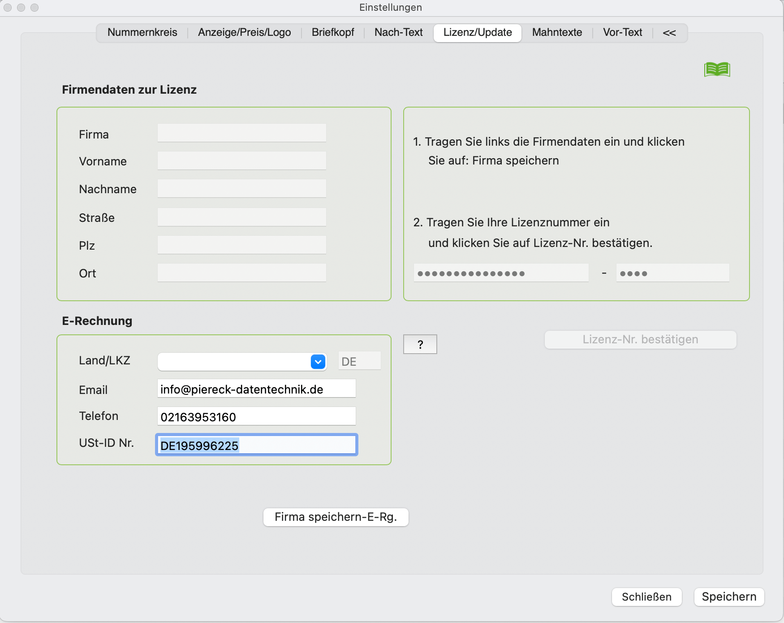Image resolution: width=784 pixels, height=623 pixels.
Task: Focus the Email input field
Action: point(256,389)
